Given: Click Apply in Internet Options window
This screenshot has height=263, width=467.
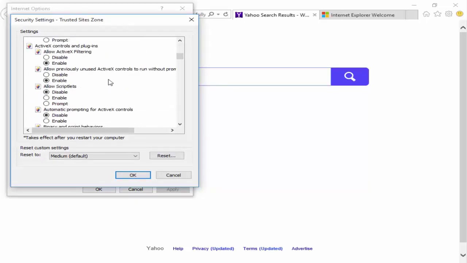Looking at the screenshot, I should click(173, 189).
